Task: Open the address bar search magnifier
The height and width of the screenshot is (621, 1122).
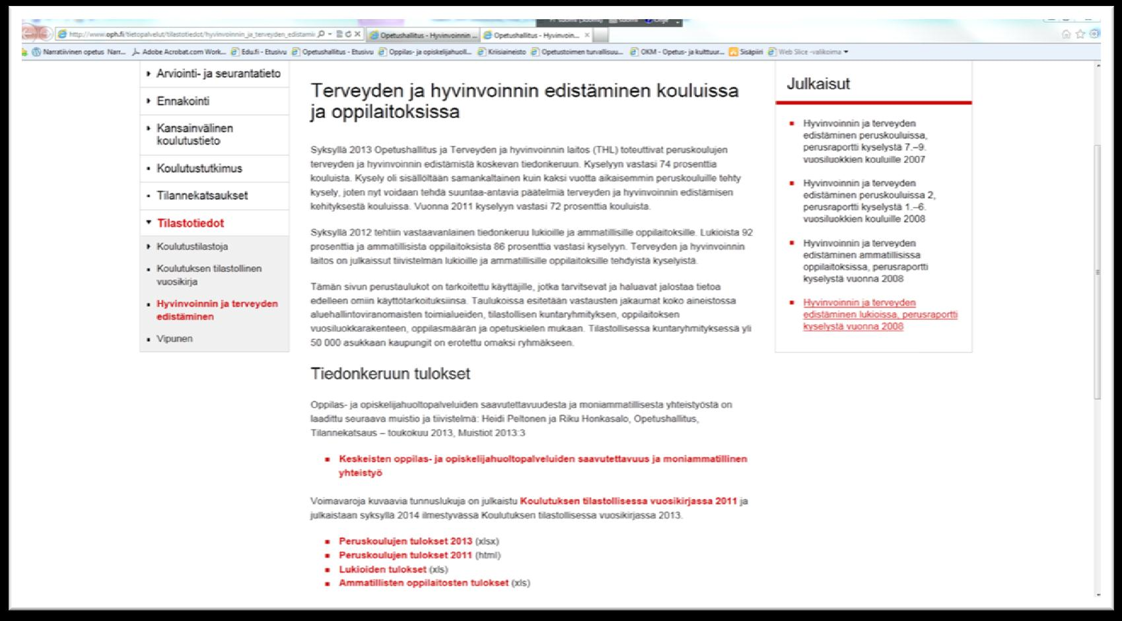Action: 321,34
